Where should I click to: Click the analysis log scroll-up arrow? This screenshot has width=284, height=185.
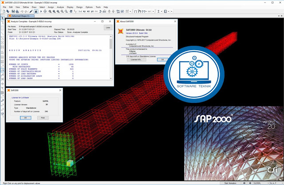click(x=110, y=36)
